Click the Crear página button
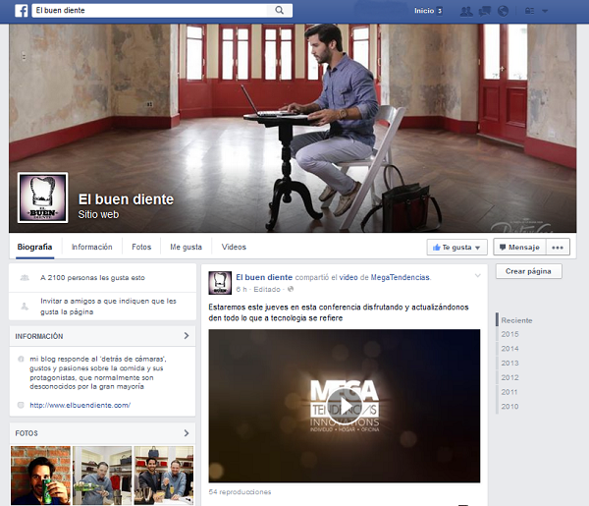The image size is (589, 506). point(528,271)
